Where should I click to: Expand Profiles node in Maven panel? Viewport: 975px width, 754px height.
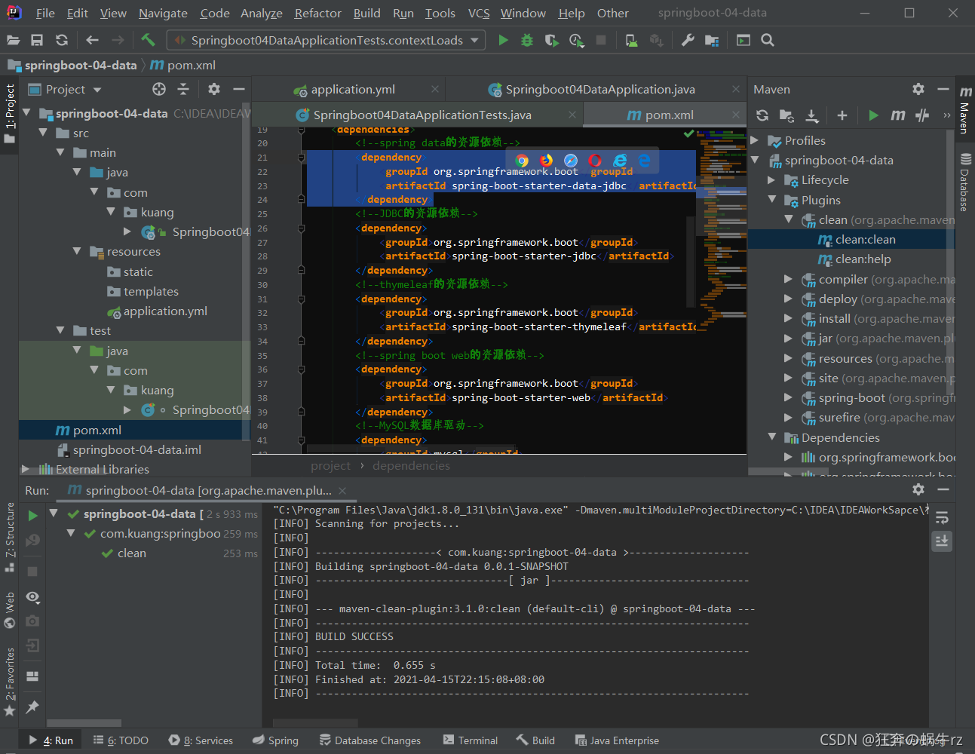coord(755,140)
